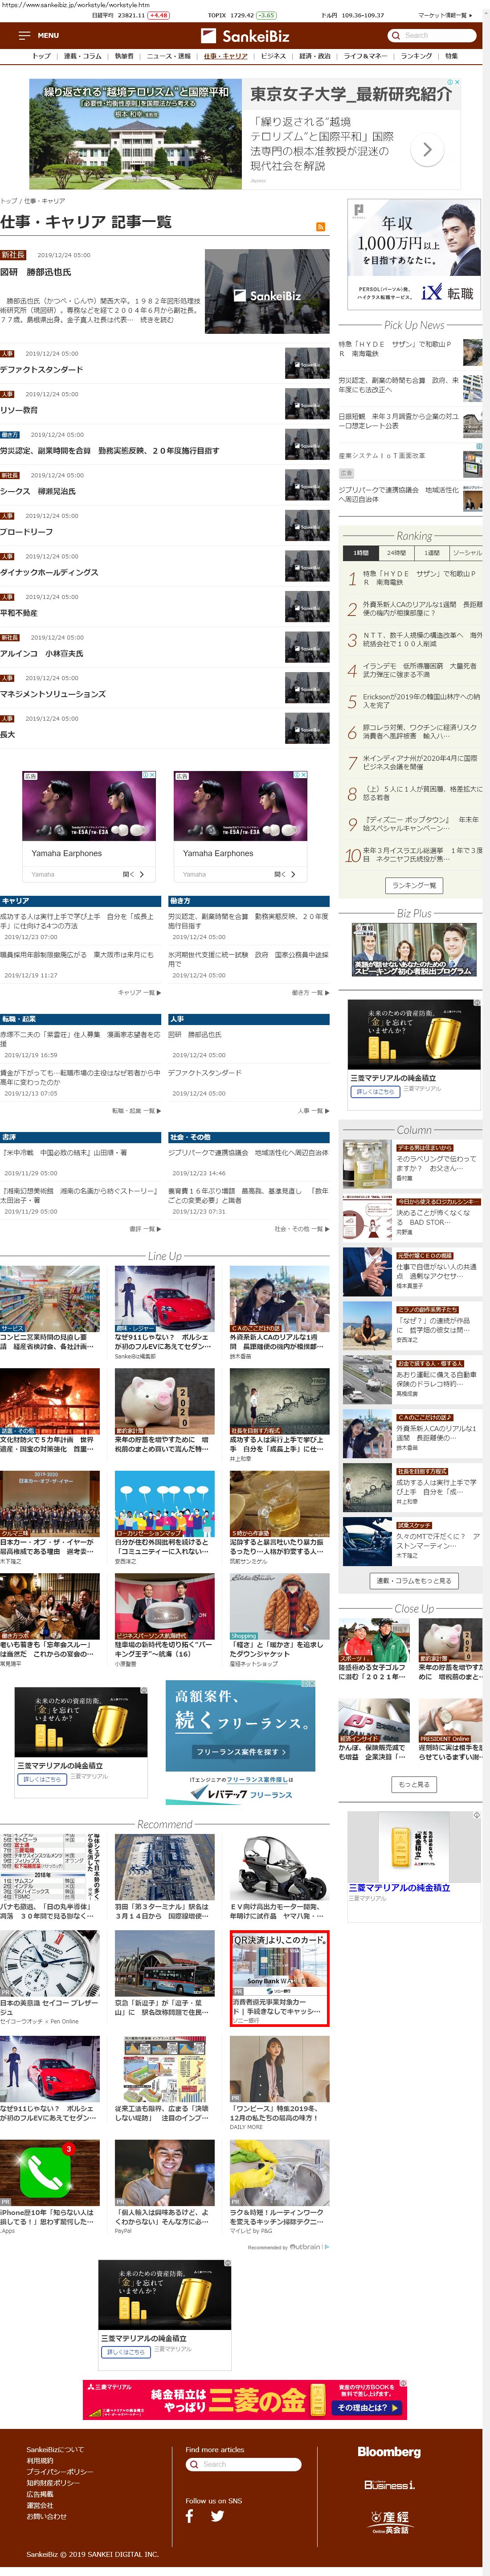Click the ランキング一覧 button
490x2576 pixels.
point(413,885)
